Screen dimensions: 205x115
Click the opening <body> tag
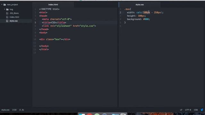pyautogui.click(x=43, y=33)
